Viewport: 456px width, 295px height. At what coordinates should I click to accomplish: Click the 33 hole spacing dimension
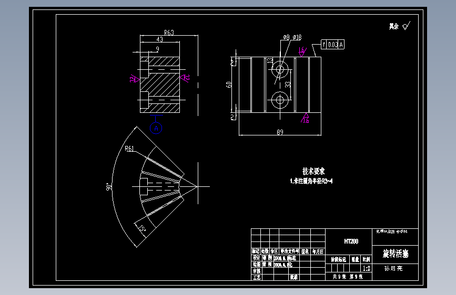click(x=288, y=85)
